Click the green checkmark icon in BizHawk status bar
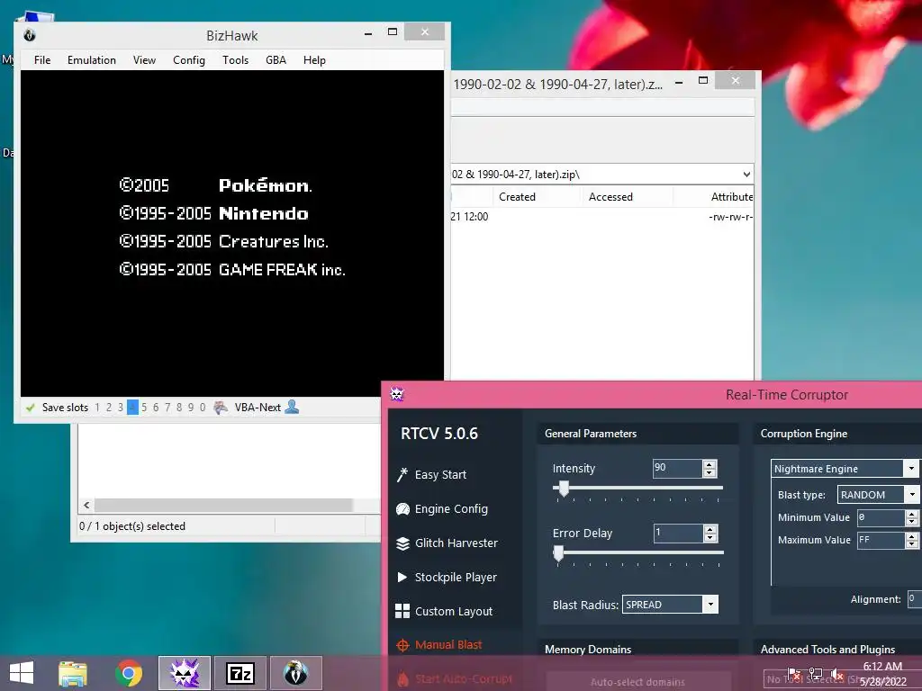922x691 pixels. (x=31, y=408)
